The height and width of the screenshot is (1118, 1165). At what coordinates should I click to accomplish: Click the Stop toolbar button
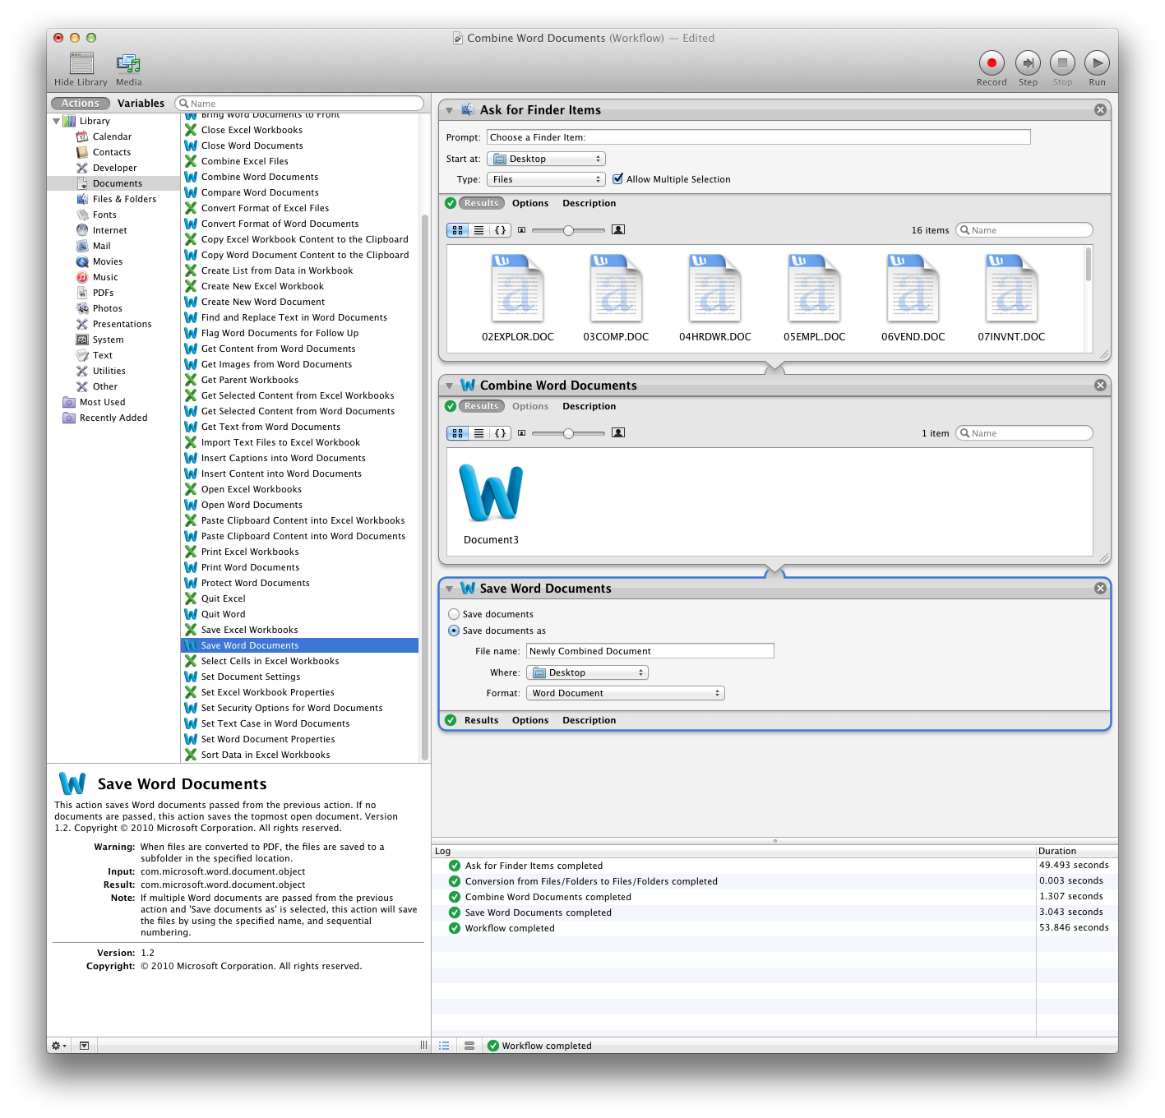(1062, 62)
